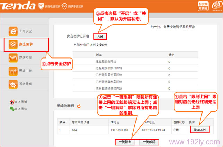The width and height of the screenshot is (223, 147).
Task: Click the 上网设置 browser icon in sidebar
Action: (x=13, y=31)
